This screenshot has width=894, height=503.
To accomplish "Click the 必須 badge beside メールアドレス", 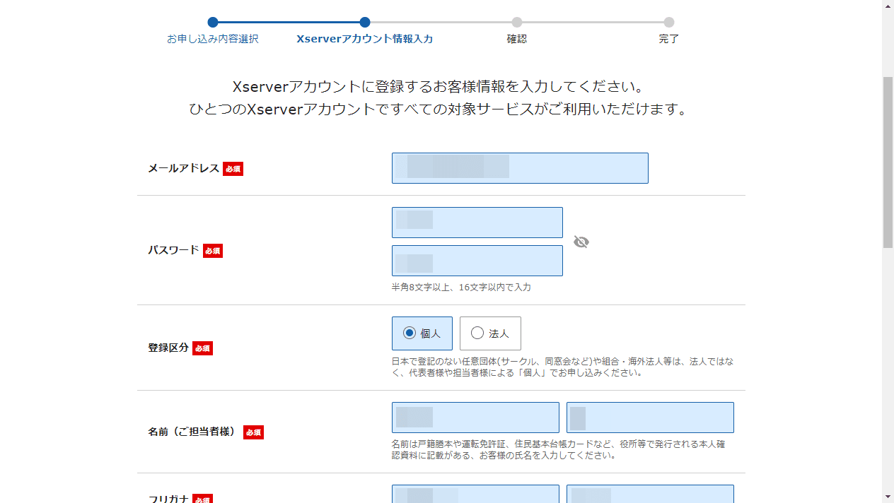I will 233,169.
